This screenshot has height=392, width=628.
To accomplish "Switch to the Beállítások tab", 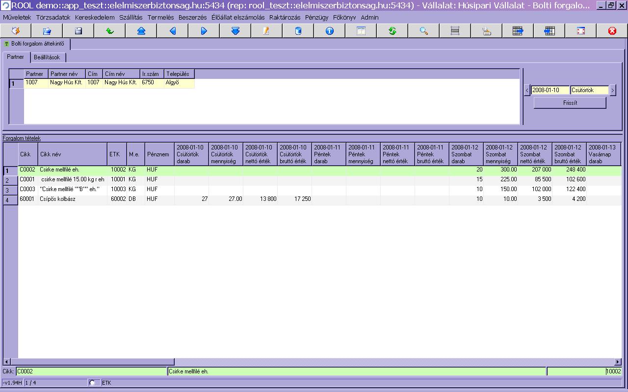I will (47, 57).
